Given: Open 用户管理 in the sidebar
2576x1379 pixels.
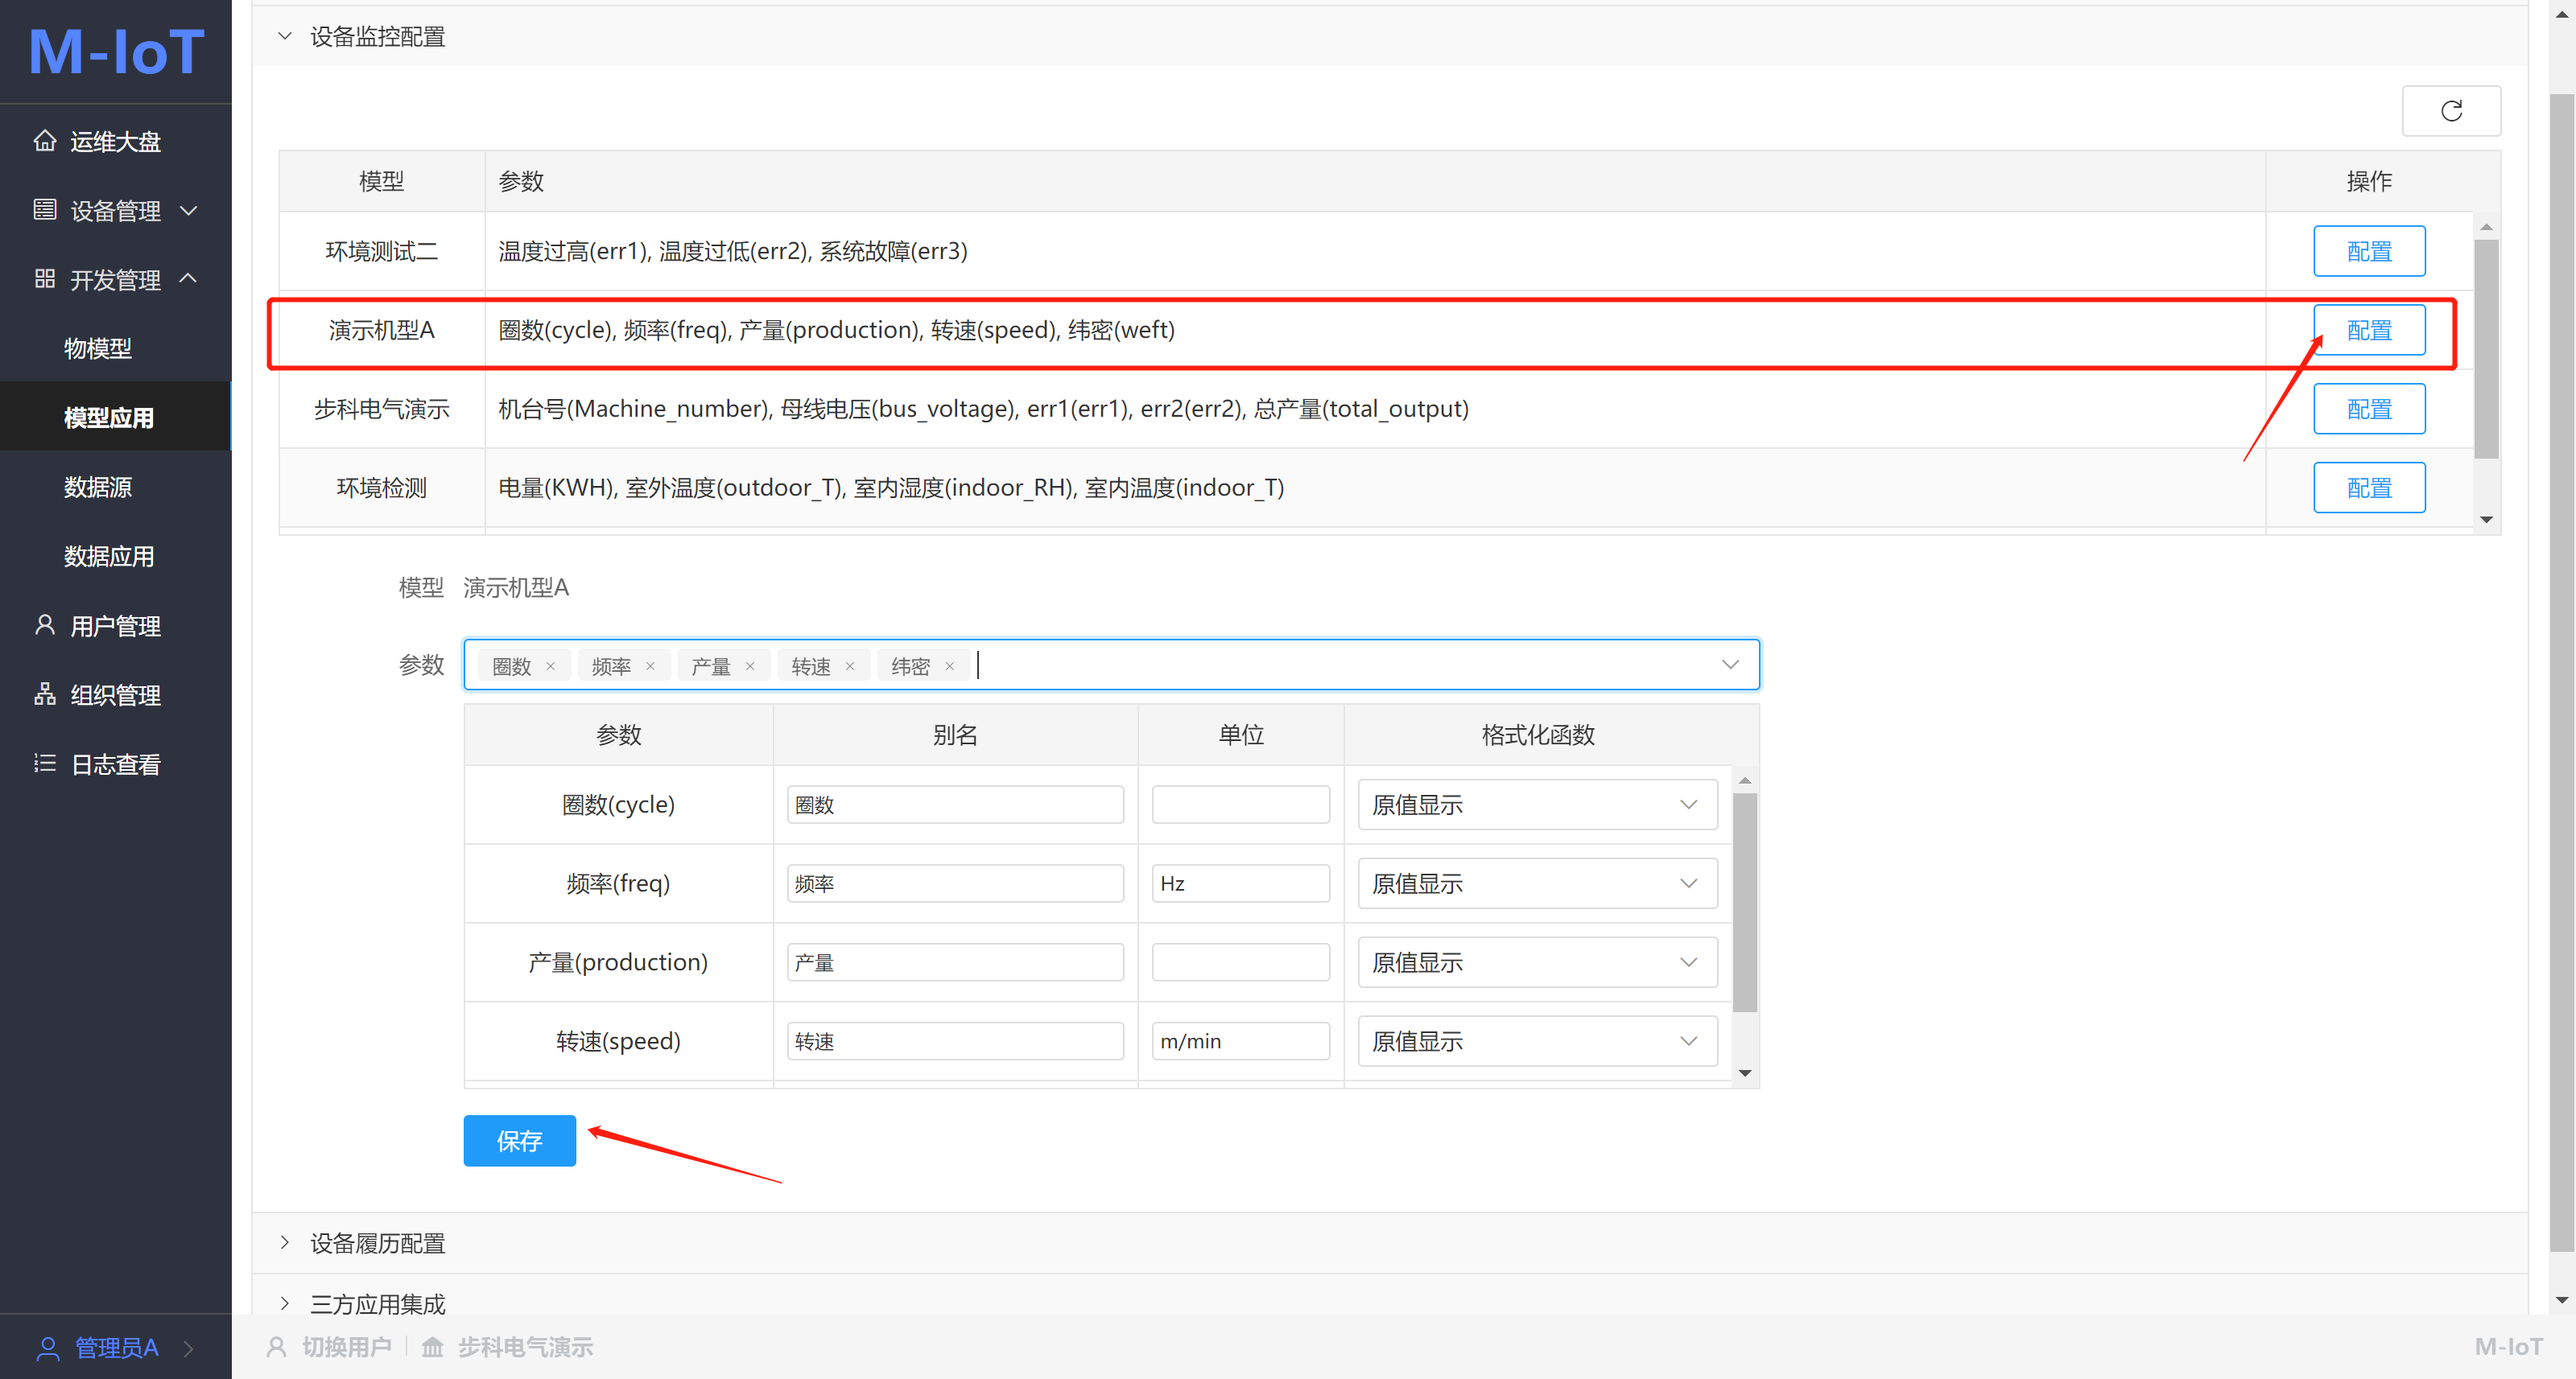Looking at the screenshot, I should pyautogui.click(x=116, y=626).
